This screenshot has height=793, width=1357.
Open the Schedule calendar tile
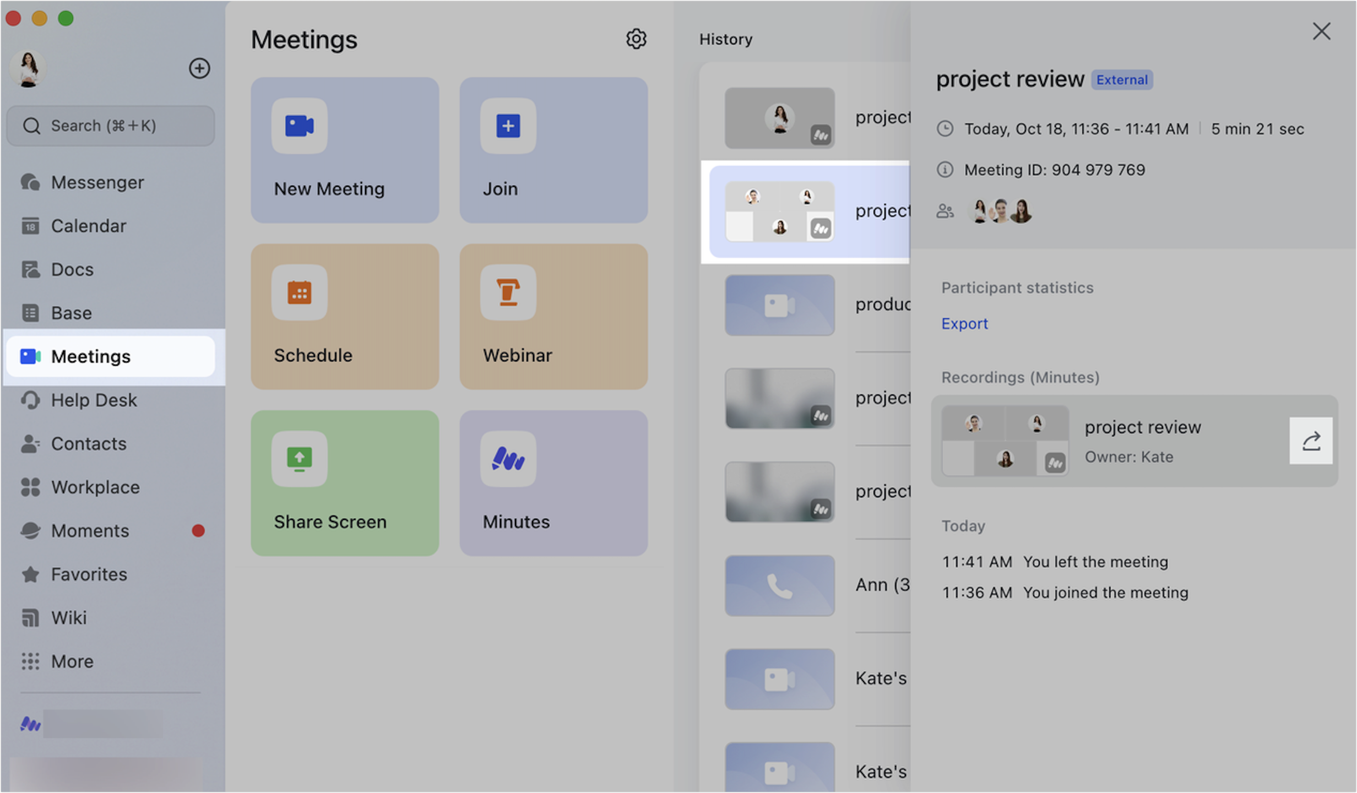pyautogui.click(x=345, y=317)
